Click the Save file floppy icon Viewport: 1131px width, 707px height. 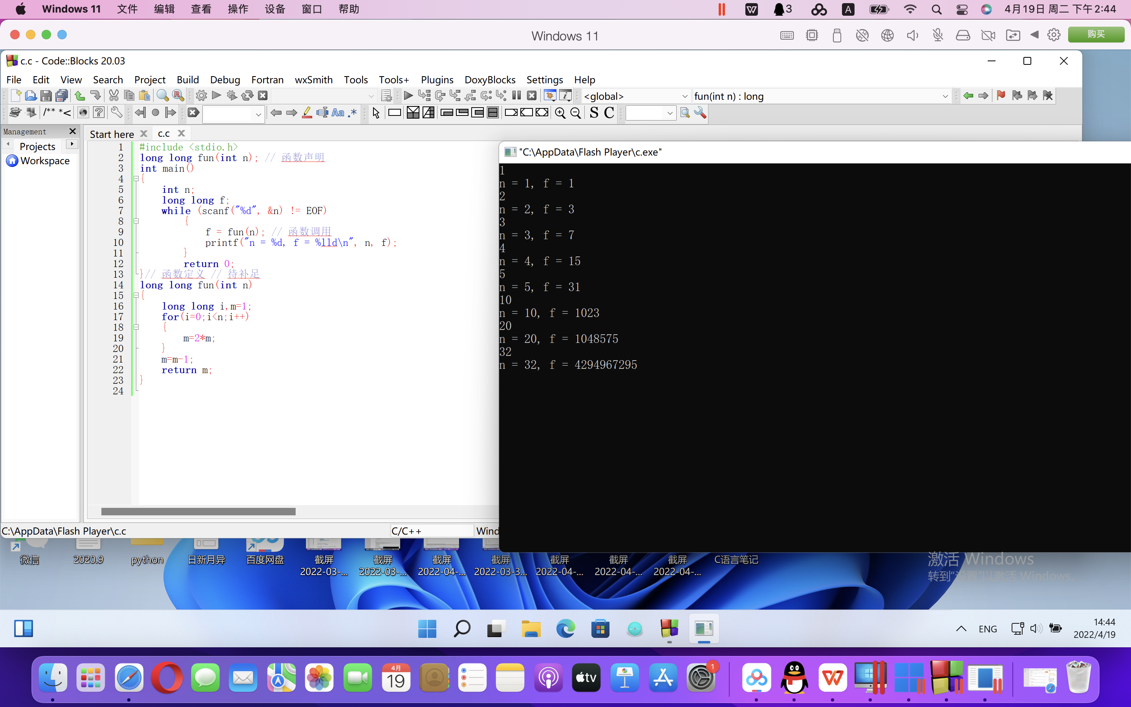[x=46, y=96]
